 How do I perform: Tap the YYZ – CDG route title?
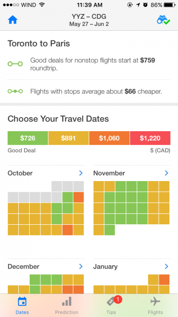[89, 17]
